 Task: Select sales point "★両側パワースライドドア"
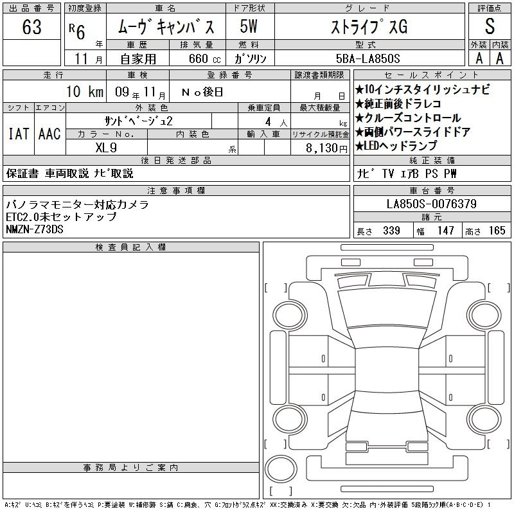tap(413, 132)
